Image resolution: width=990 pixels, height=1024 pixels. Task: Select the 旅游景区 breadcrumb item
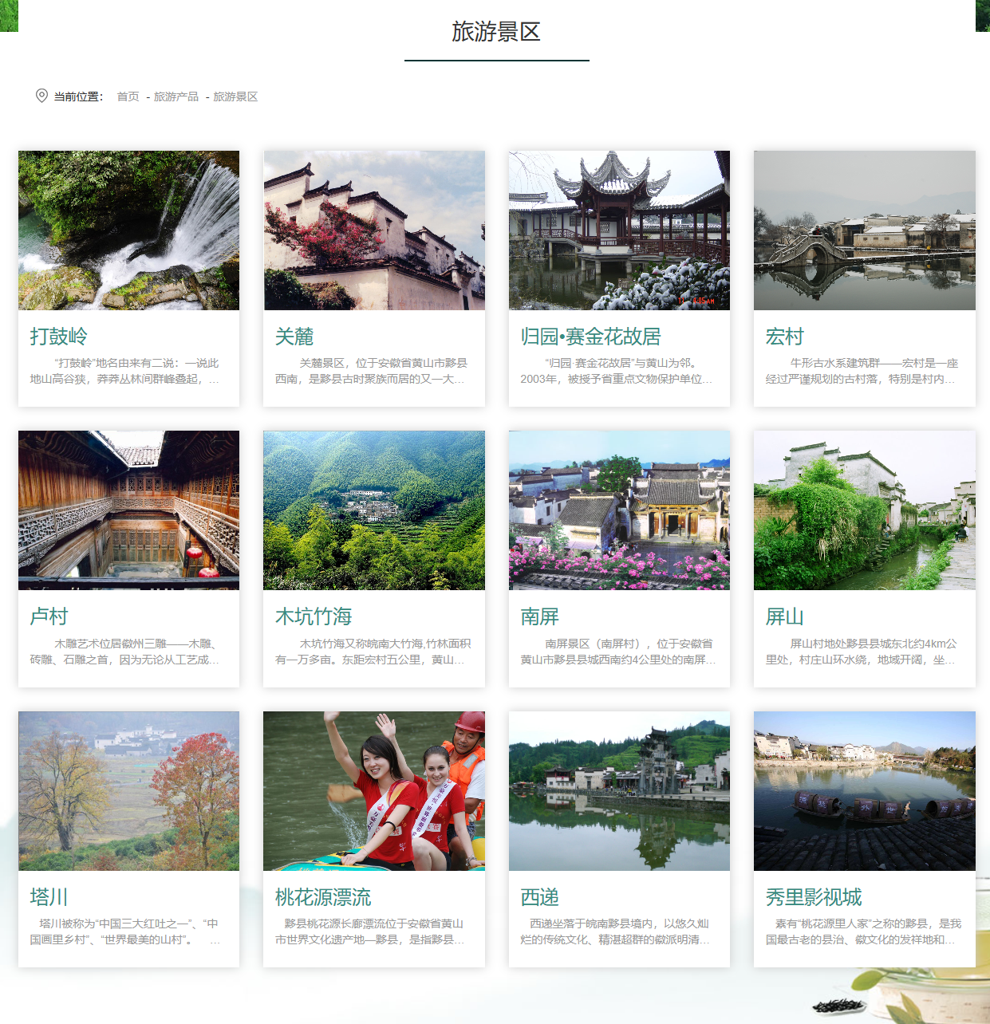click(235, 97)
